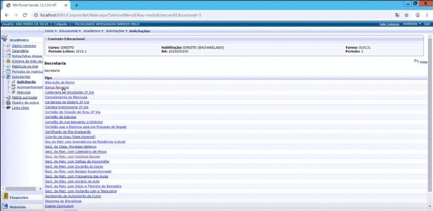Click the Voltar back arrow icon
This screenshot has width=433, height=211.
point(416,61)
